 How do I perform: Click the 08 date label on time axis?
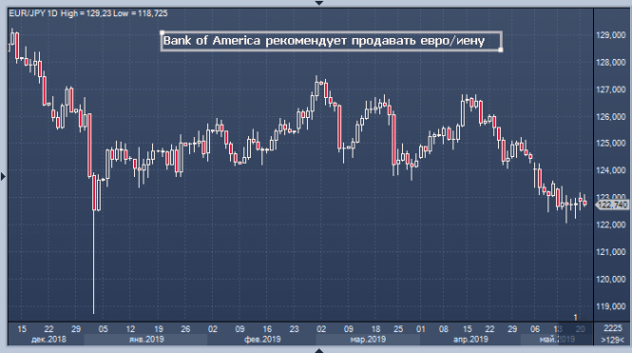tap(444, 329)
